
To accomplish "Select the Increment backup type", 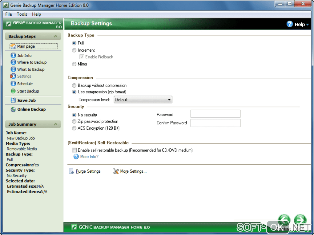I will click(x=74, y=50).
